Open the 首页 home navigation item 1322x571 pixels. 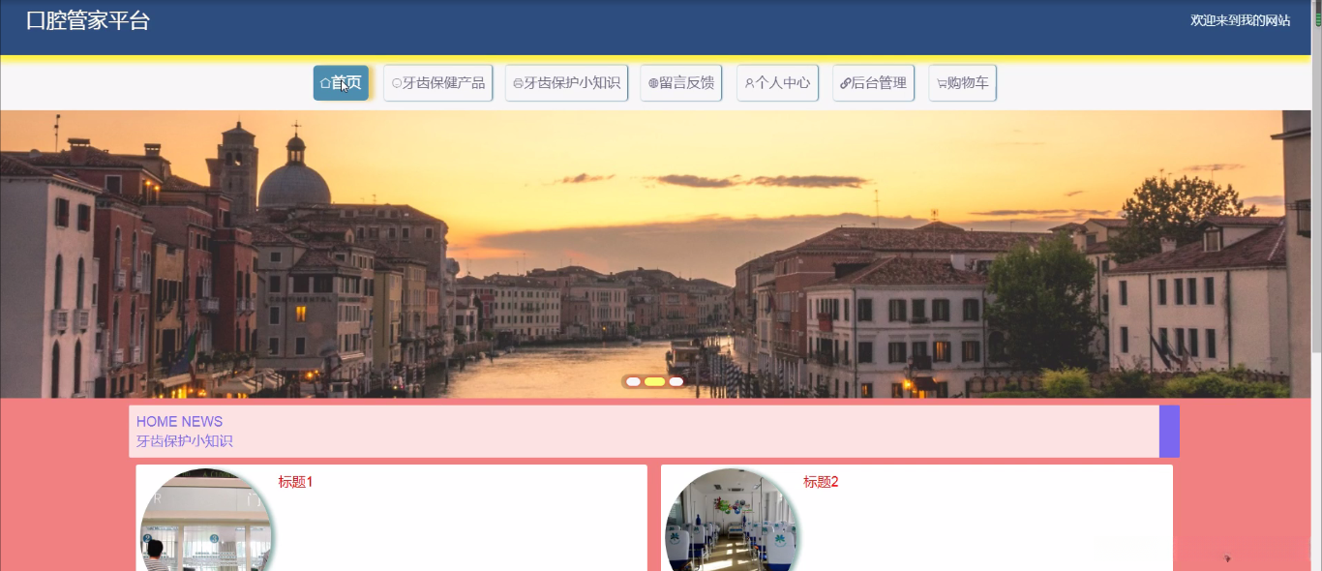point(341,83)
